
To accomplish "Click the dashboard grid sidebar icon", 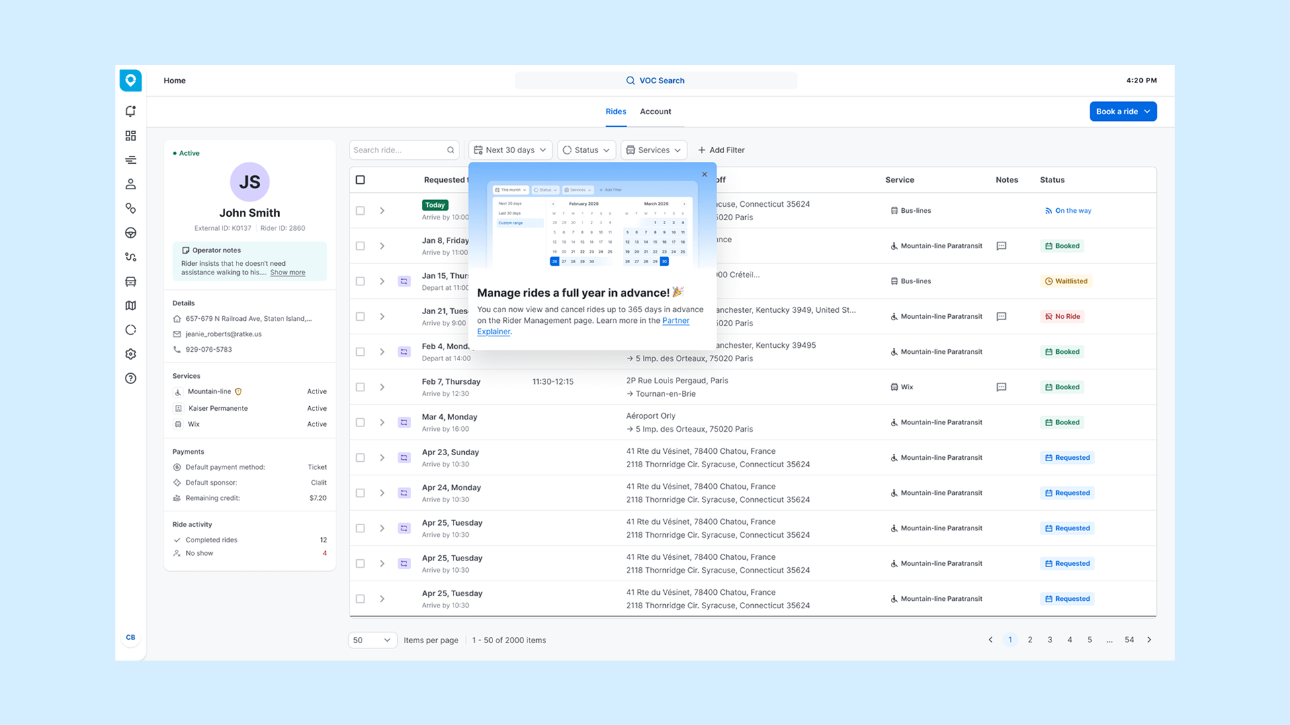I will point(130,136).
